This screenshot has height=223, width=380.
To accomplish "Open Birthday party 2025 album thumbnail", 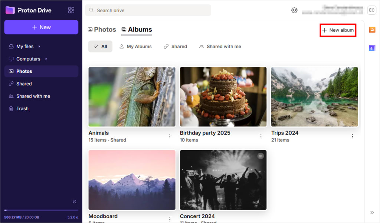I will (223, 97).
